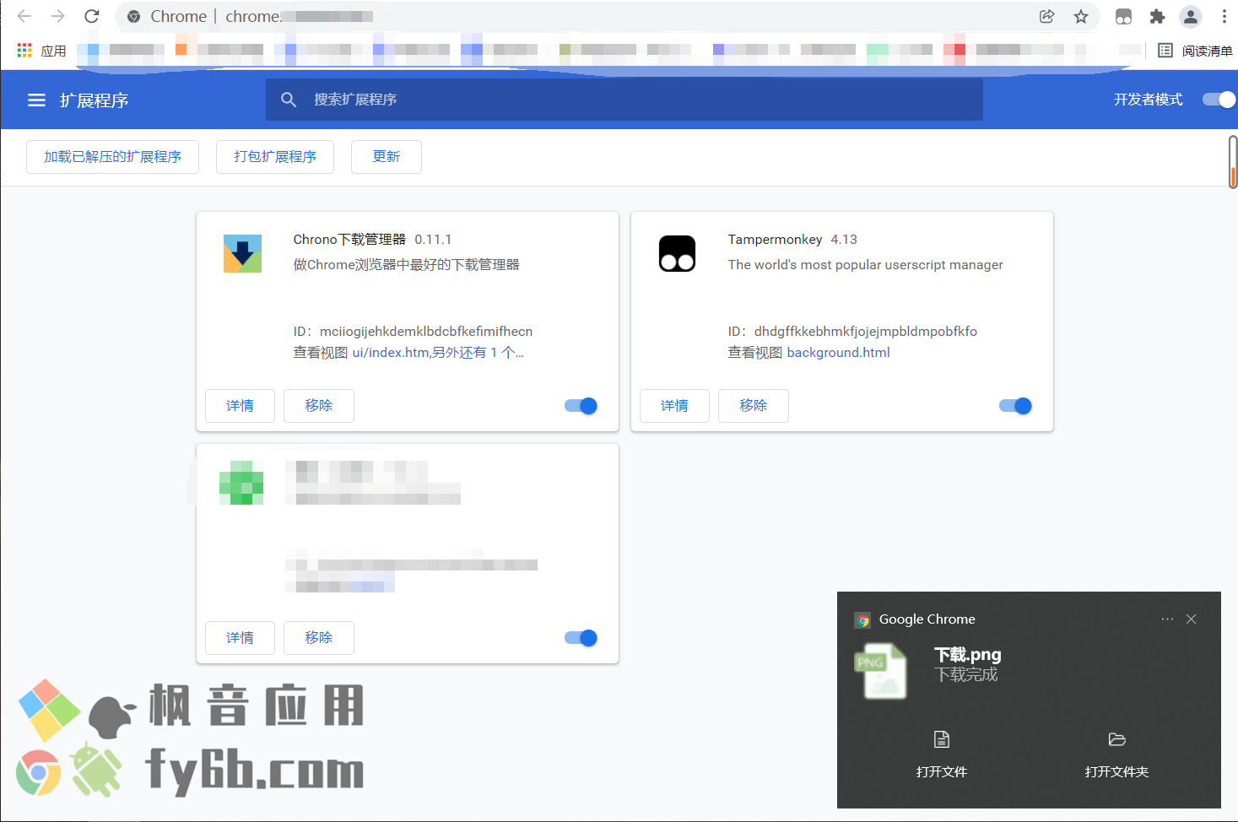Reload the page with the refresh icon
Viewport: 1238px width, 822px height.
[x=92, y=16]
